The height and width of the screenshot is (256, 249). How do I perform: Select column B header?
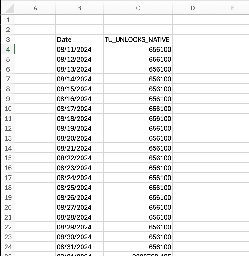tap(79, 8)
